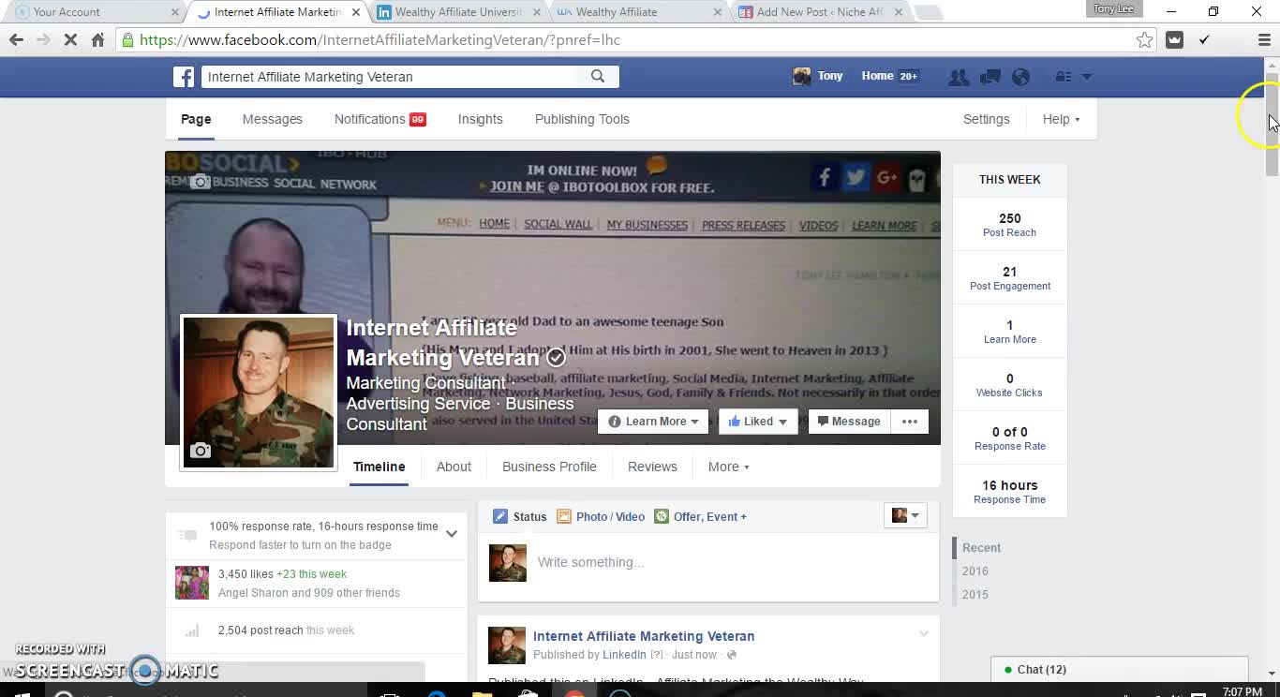Open the Messages chat bubbles icon in top bar
1280x697 pixels.
point(990,77)
